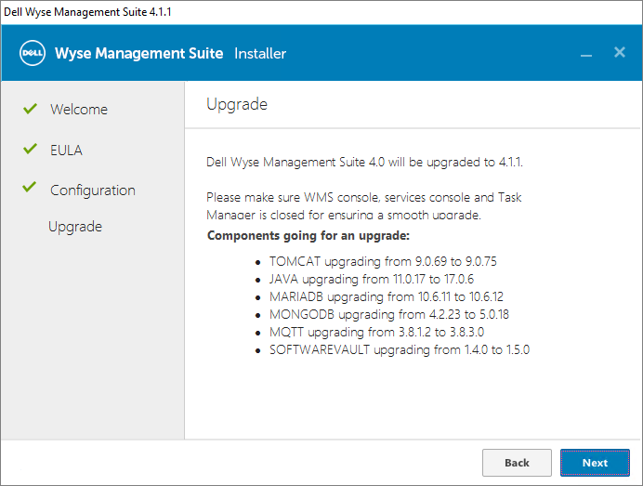Click the 'Components going for an upgrade' heading
643x486 pixels.
point(308,235)
